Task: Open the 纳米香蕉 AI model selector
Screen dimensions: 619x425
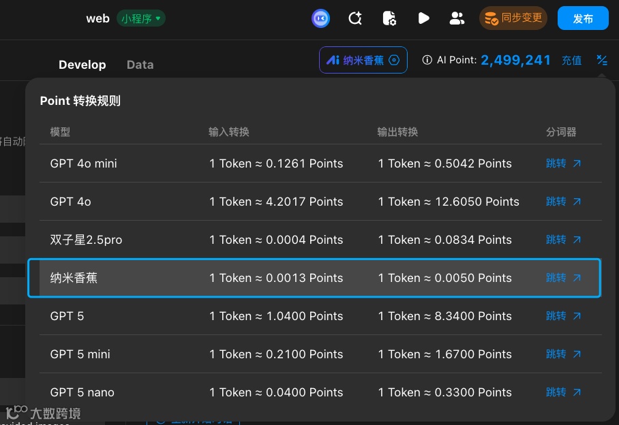Action: (363, 60)
